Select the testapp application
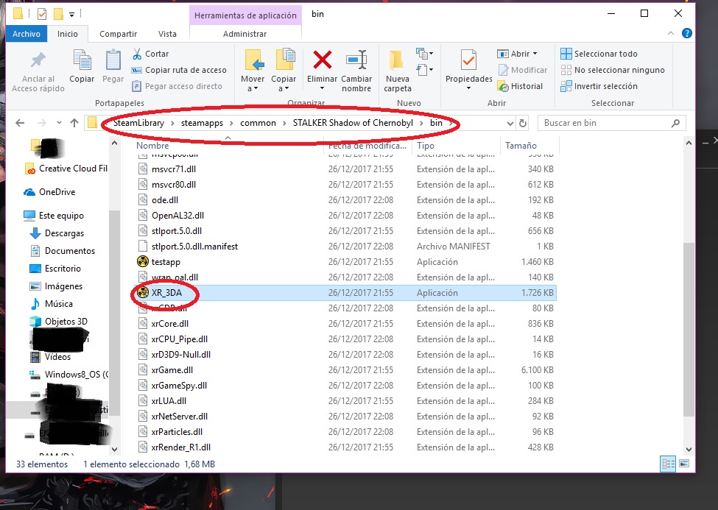This screenshot has width=718, height=510. 166,262
